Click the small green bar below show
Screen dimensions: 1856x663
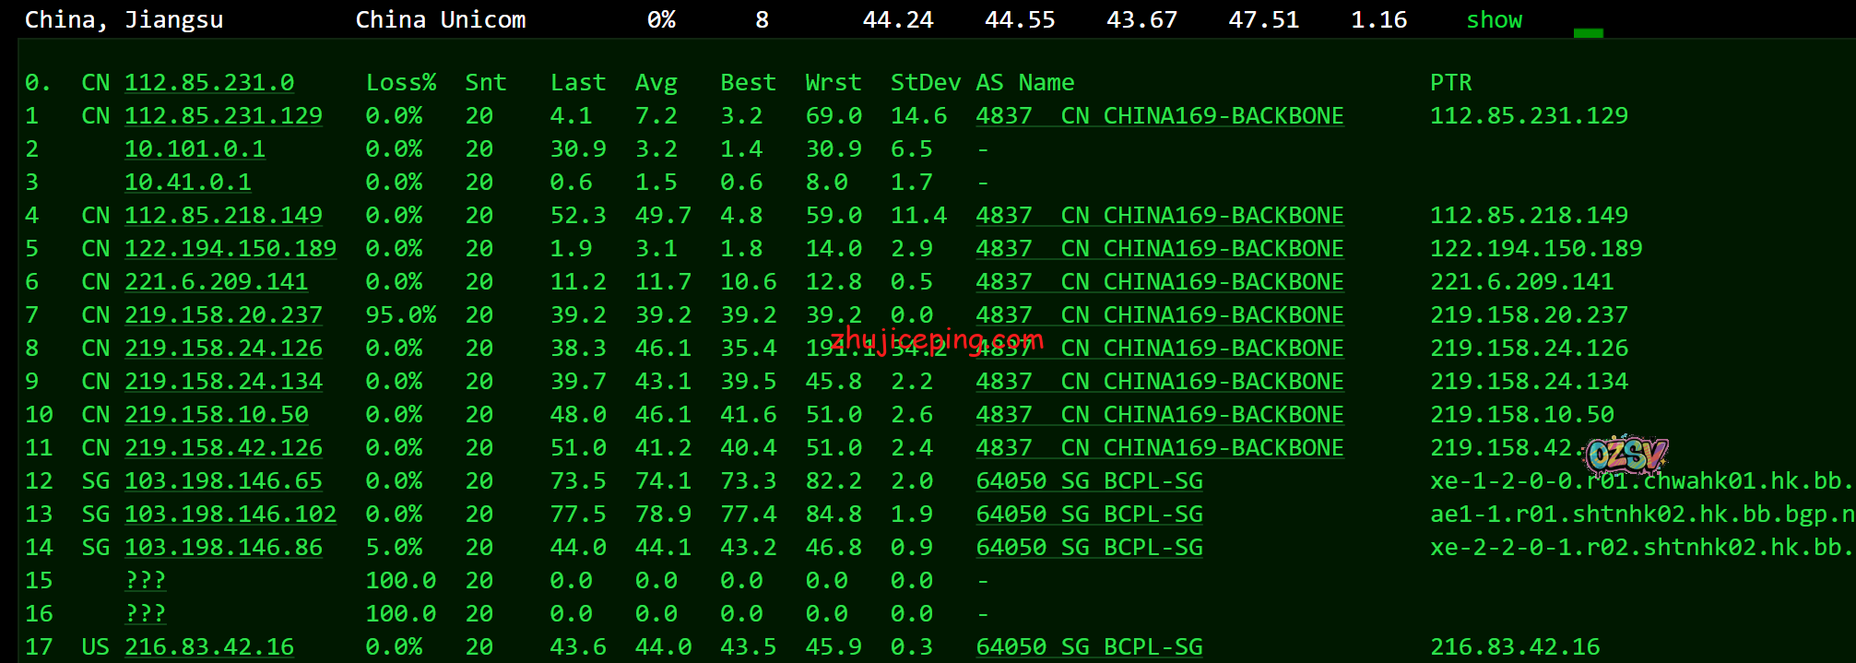point(1588,33)
